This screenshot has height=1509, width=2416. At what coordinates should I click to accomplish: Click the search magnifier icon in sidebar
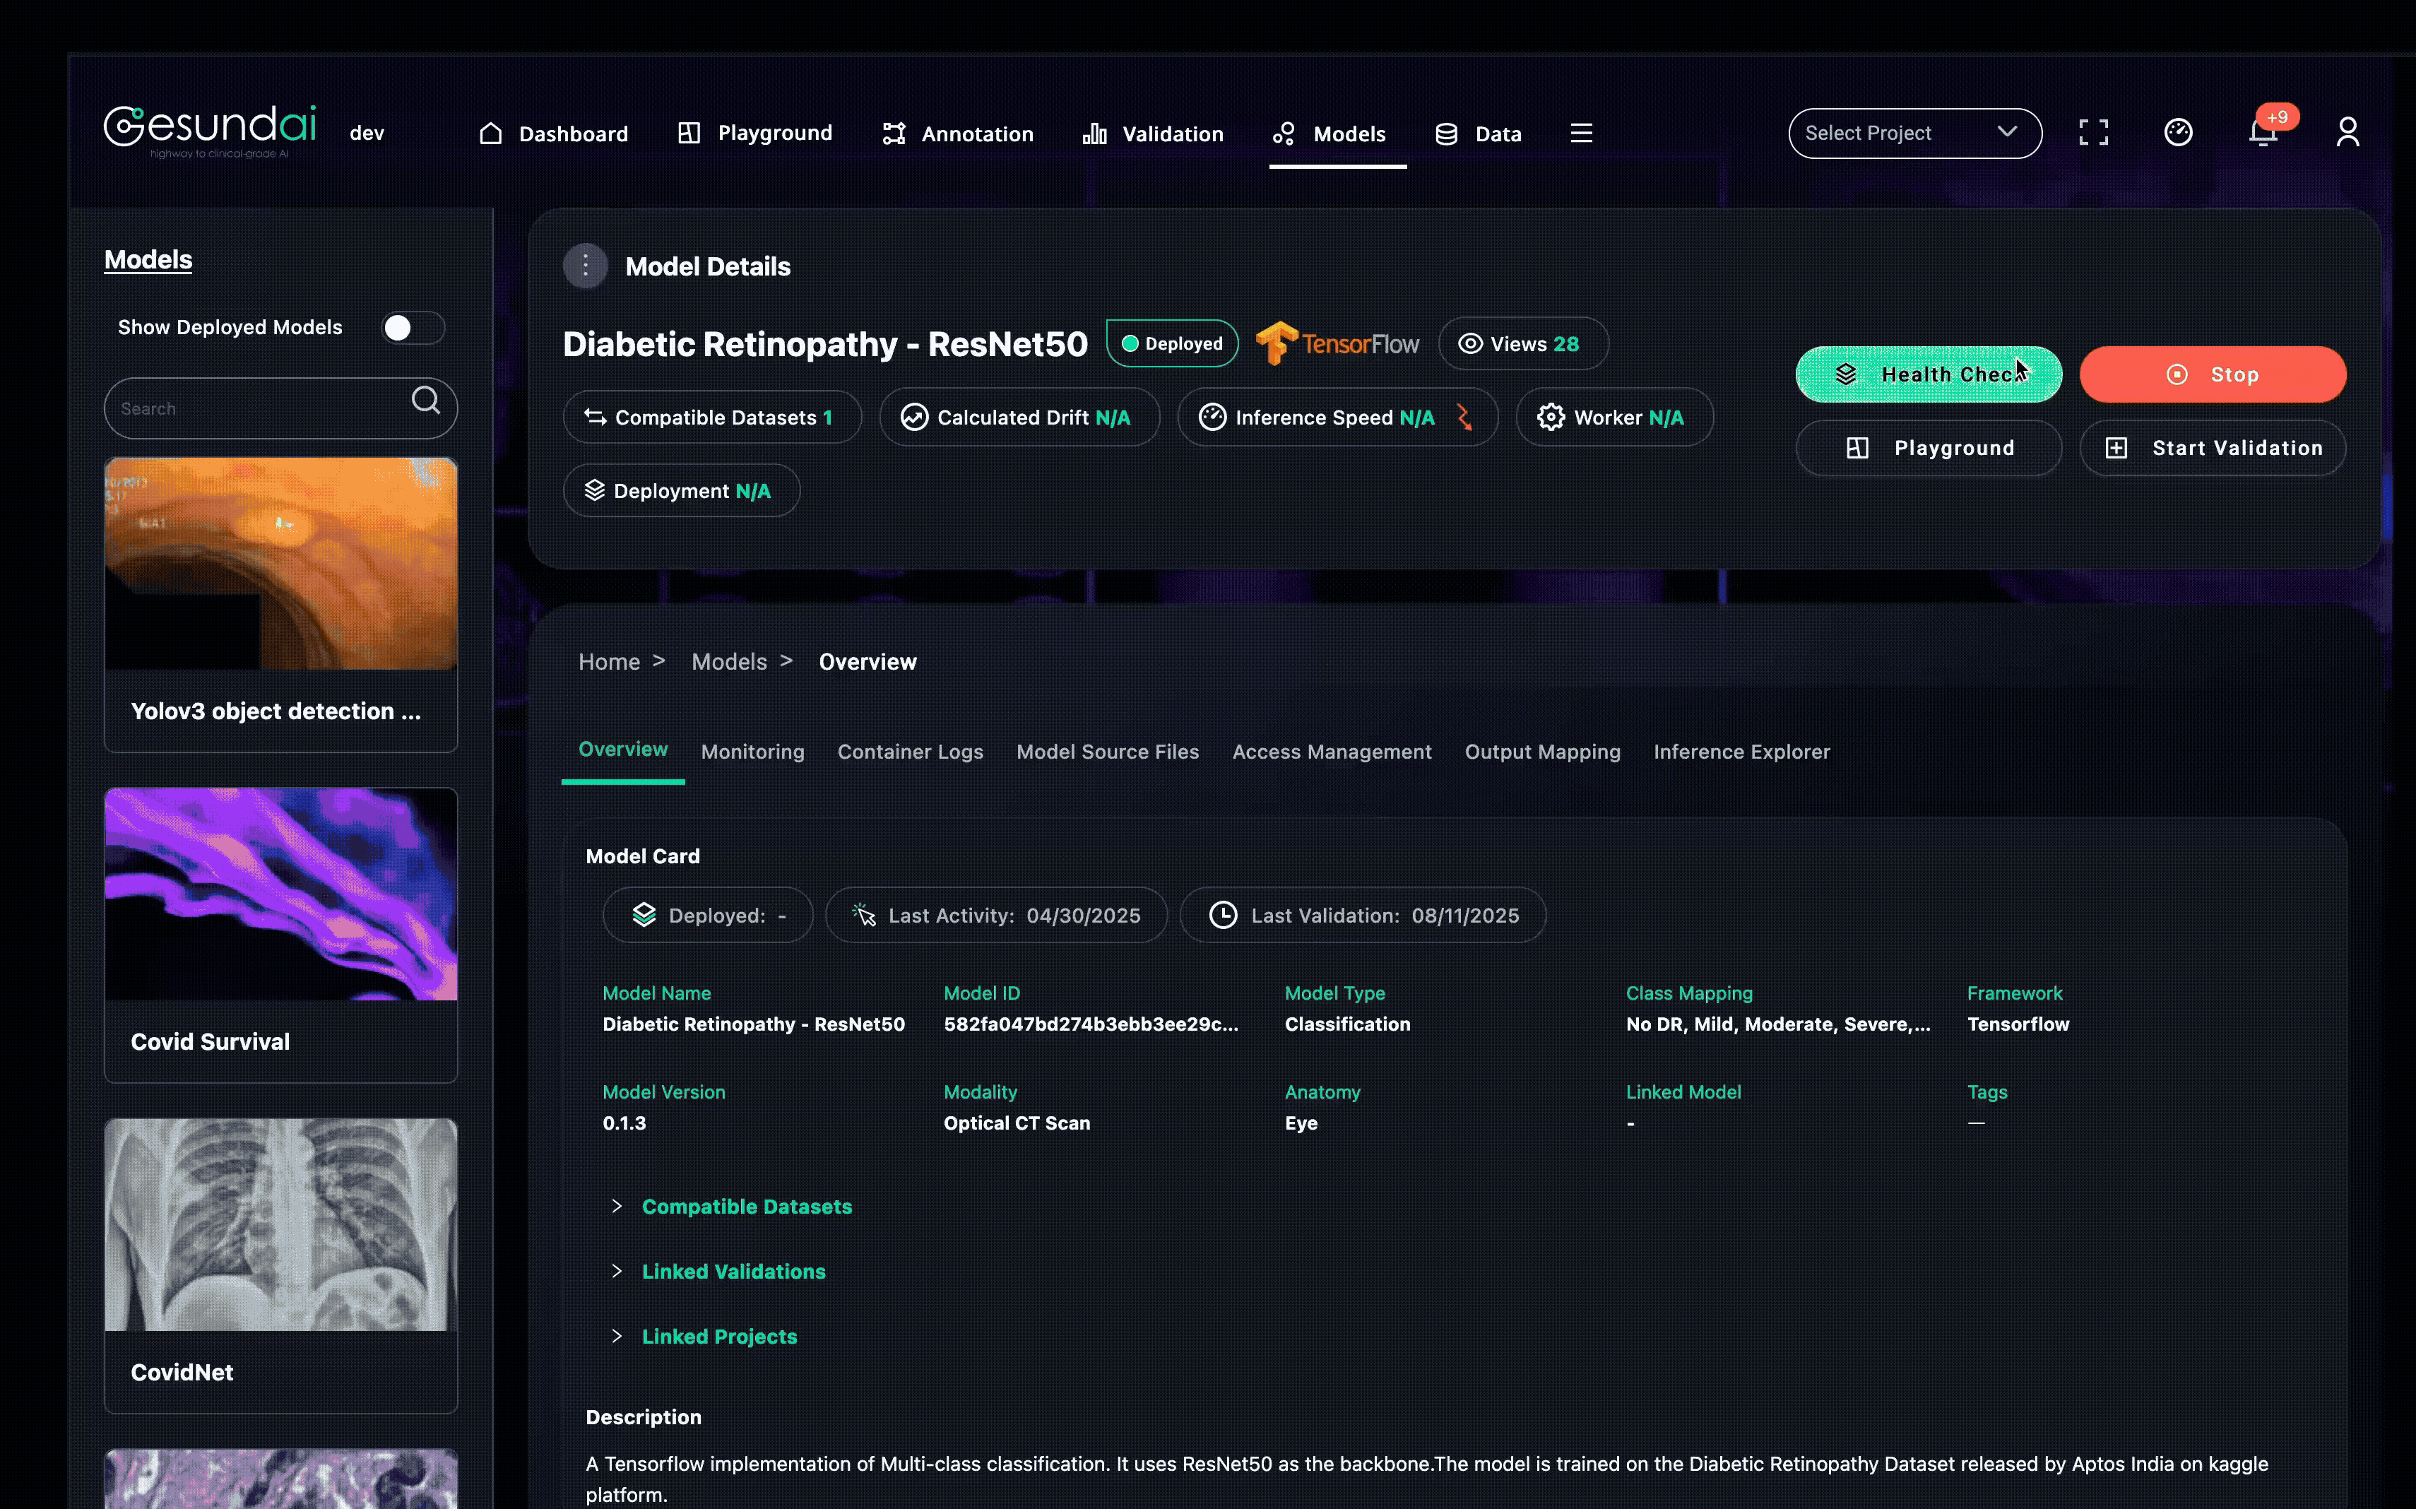(x=426, y=400)
